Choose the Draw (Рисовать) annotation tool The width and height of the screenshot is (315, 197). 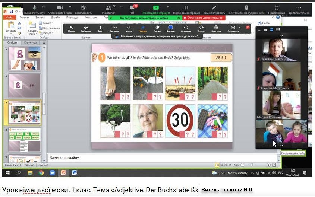click(x=114, y=28)
